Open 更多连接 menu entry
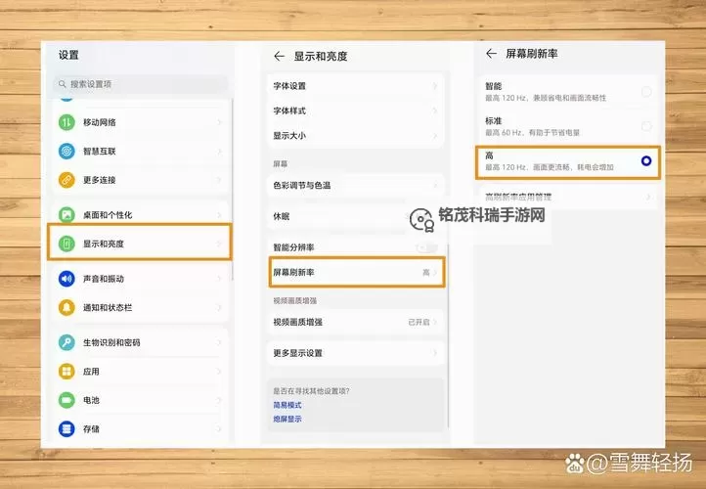This screenshot has width=706, height=489. 141,180
